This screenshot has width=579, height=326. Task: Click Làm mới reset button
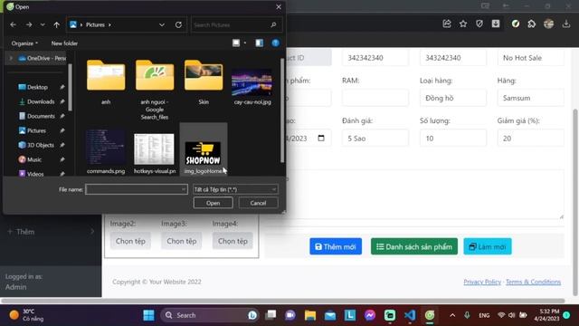(x=488, y=246)
